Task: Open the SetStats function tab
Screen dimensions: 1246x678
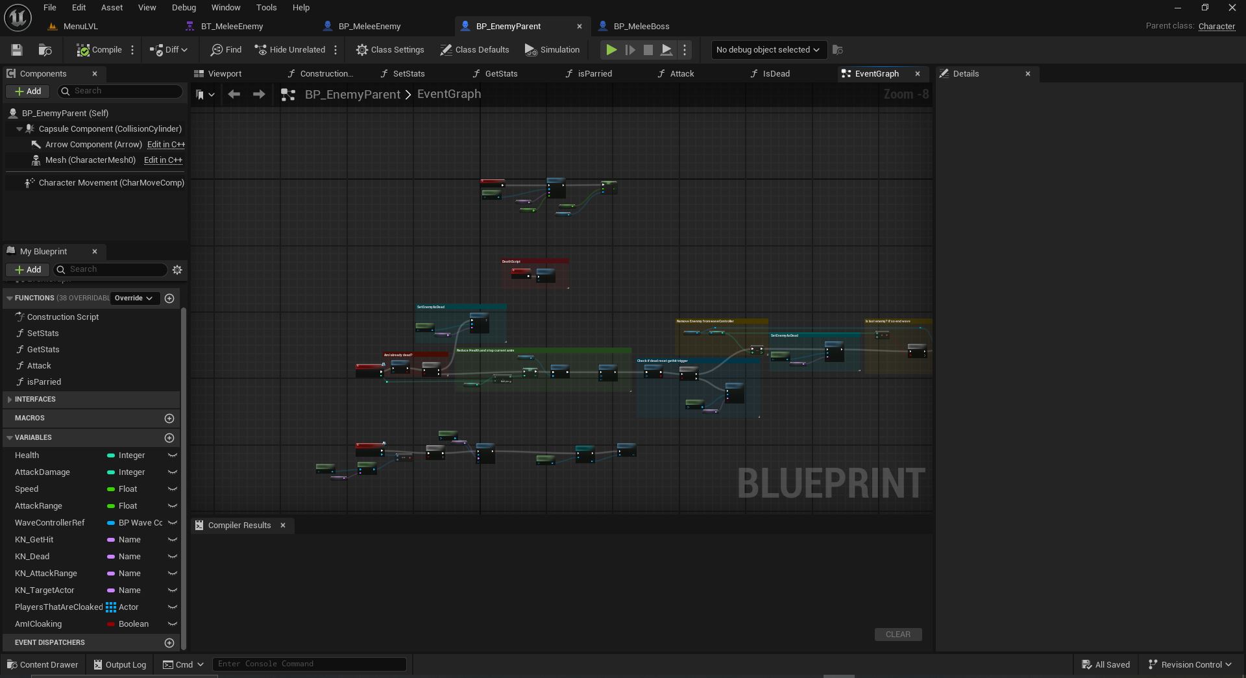Action: [409, 74]
